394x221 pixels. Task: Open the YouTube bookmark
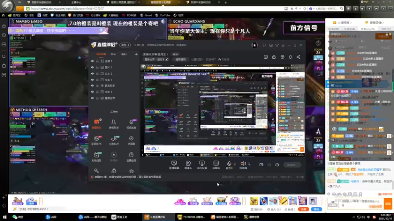click(x=163, y=15)
